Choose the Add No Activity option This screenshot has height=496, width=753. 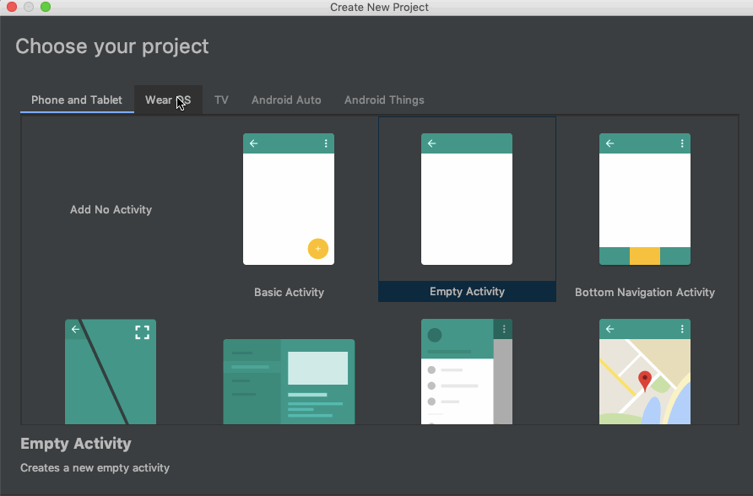point(111,210)
